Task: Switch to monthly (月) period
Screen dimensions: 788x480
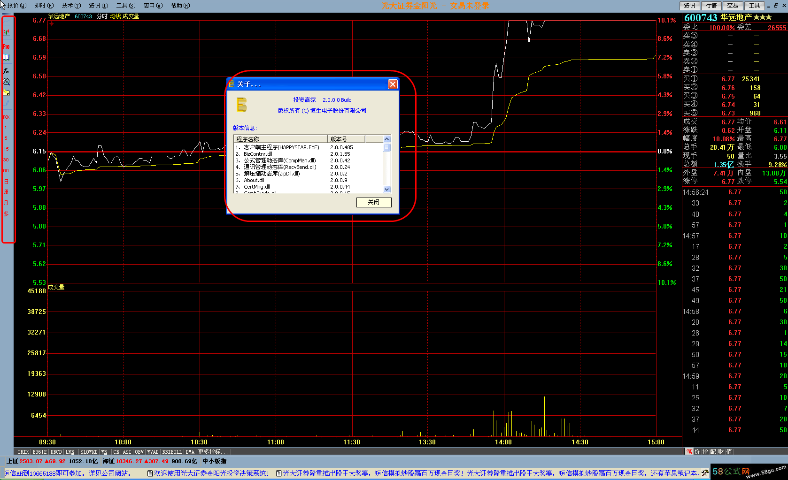Action: [x=6, y=203]
